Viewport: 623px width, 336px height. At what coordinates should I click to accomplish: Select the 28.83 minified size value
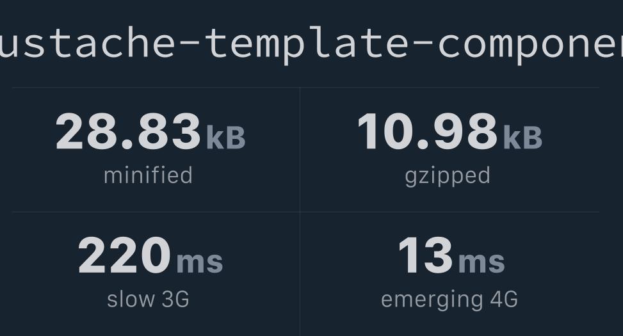(128, 132)
